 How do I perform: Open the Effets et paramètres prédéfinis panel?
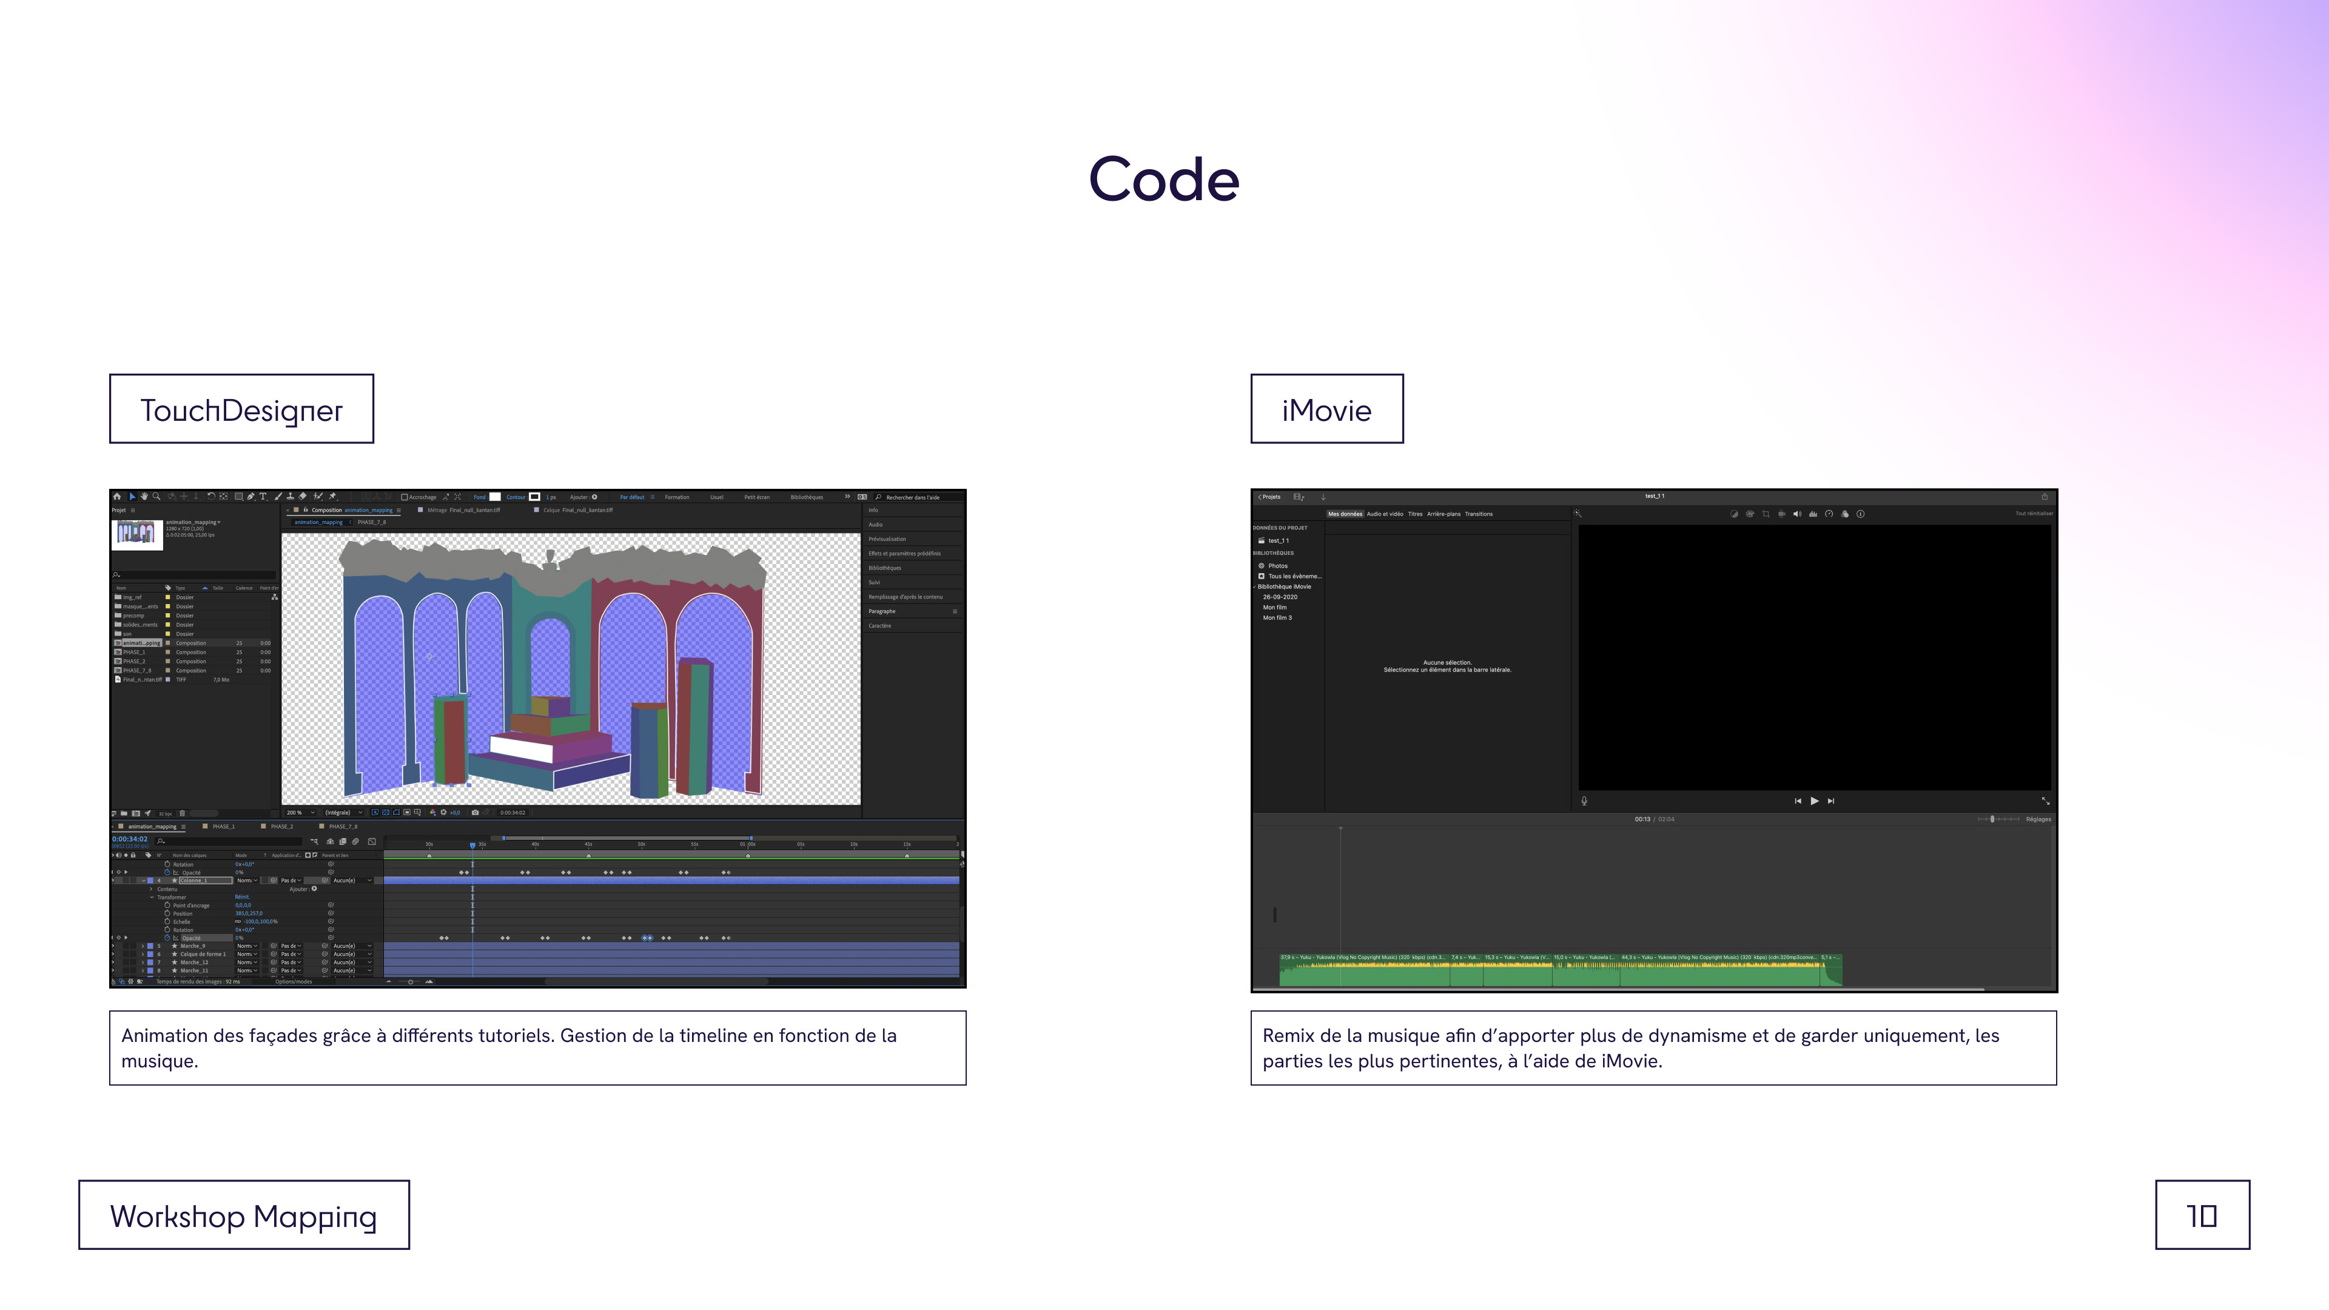pyautogui.click(x=905, y=554)
